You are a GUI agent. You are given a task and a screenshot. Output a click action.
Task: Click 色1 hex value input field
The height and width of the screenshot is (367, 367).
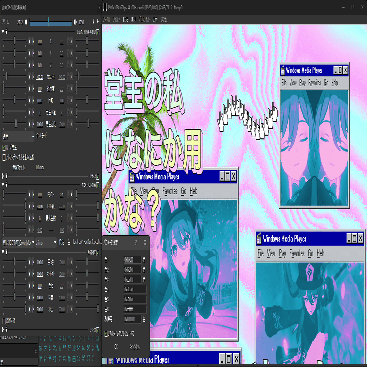click(x=132, y=260)
